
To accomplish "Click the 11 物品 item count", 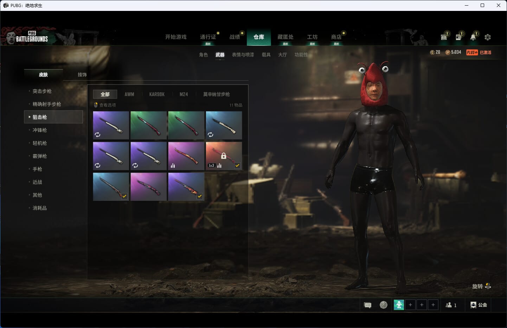I will [x=236, y=105].
